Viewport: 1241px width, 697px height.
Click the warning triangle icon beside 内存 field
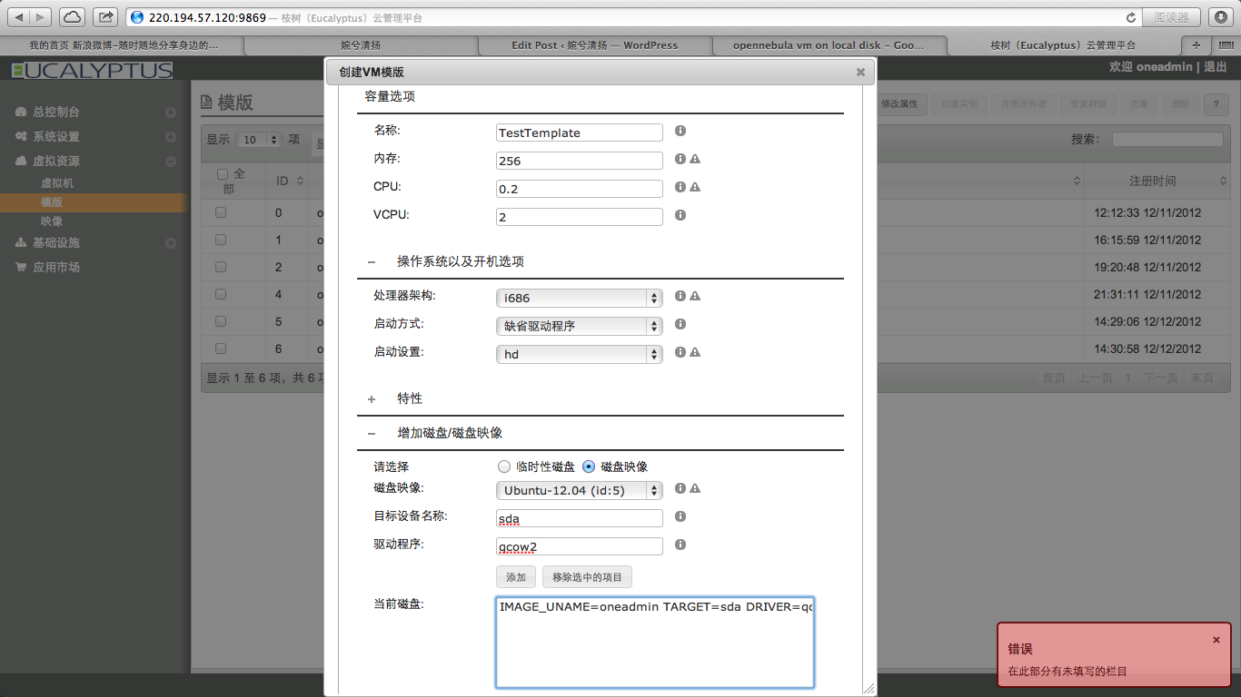click(695, 160)
